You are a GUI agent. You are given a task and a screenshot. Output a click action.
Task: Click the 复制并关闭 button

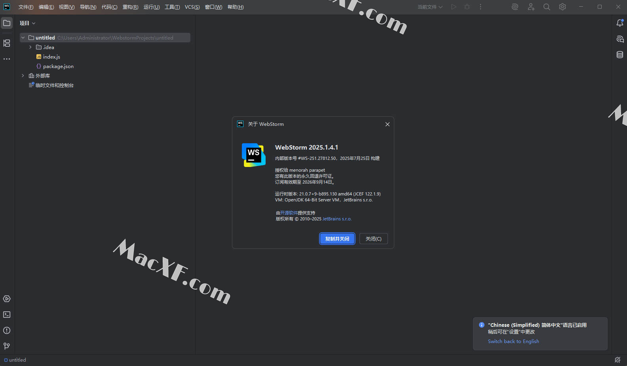coord(337,239)
